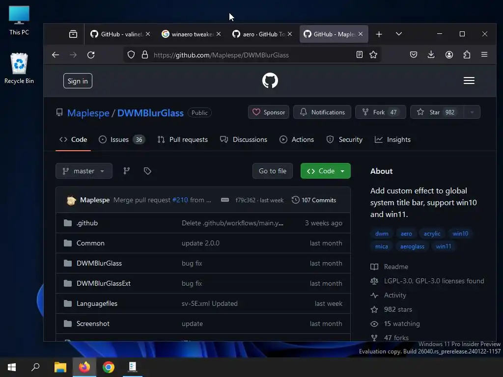List all tabs dropdown chevron
Image resolution: width=503 pixels, height=377 pixels.
[399, 34]
